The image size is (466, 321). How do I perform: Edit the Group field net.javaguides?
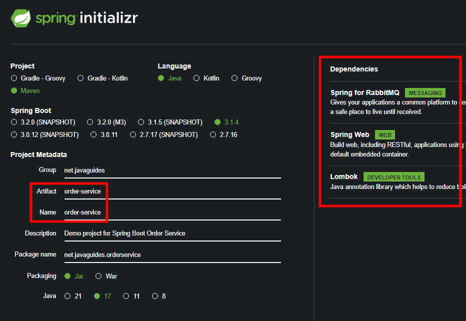pyautogui.click(x=172, y=170)
